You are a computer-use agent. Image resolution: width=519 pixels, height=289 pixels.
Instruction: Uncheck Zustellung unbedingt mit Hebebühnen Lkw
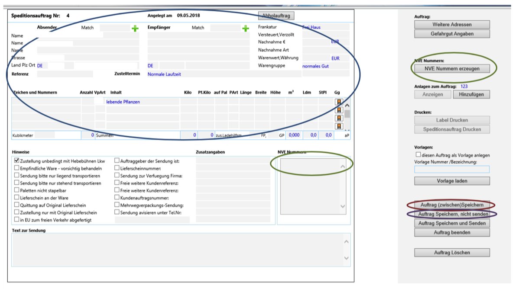click(x=17, y=161)
